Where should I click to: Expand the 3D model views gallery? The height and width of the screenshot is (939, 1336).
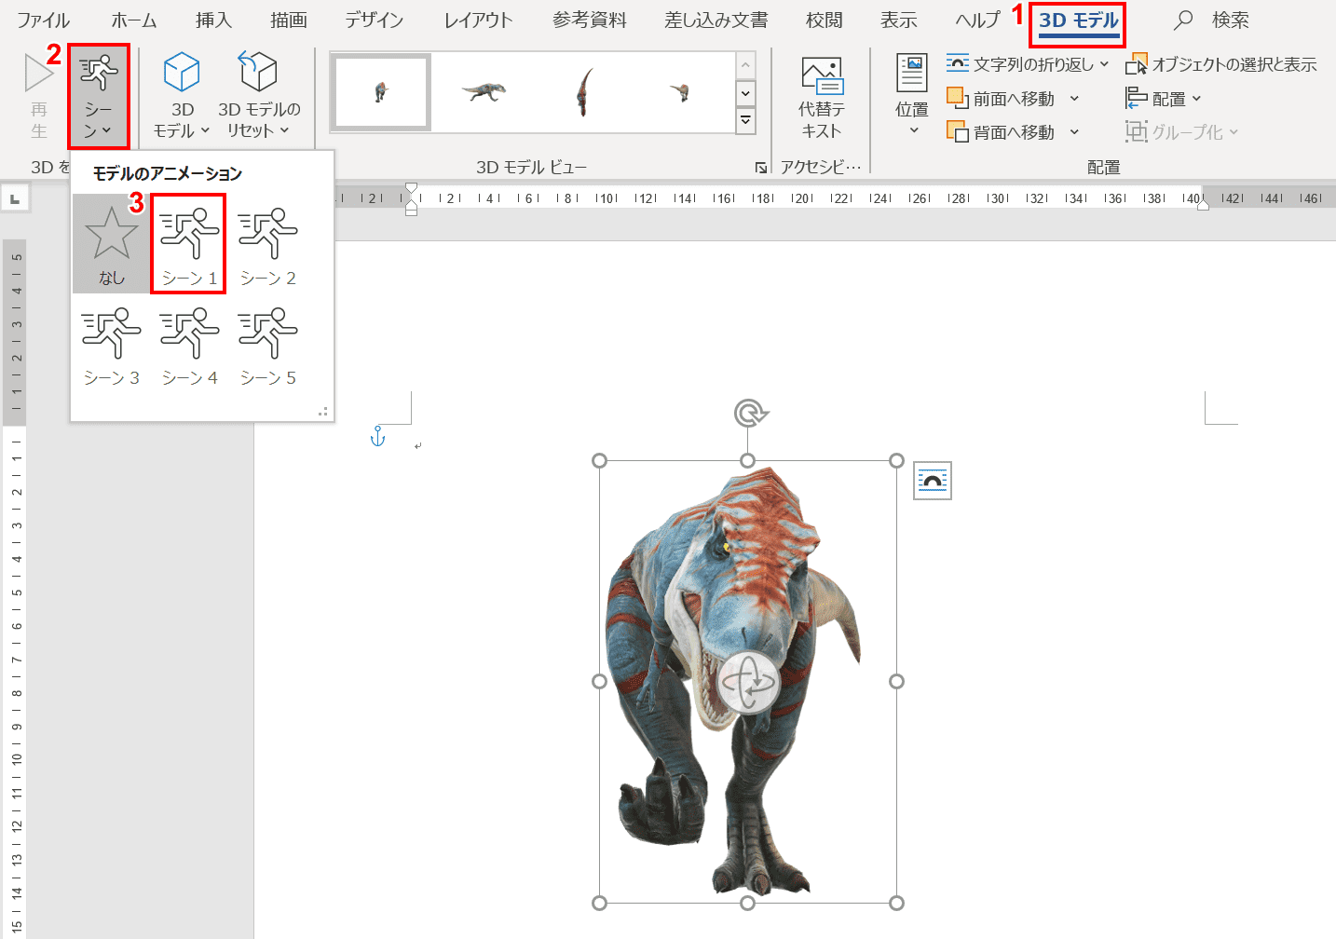[745, 120]
